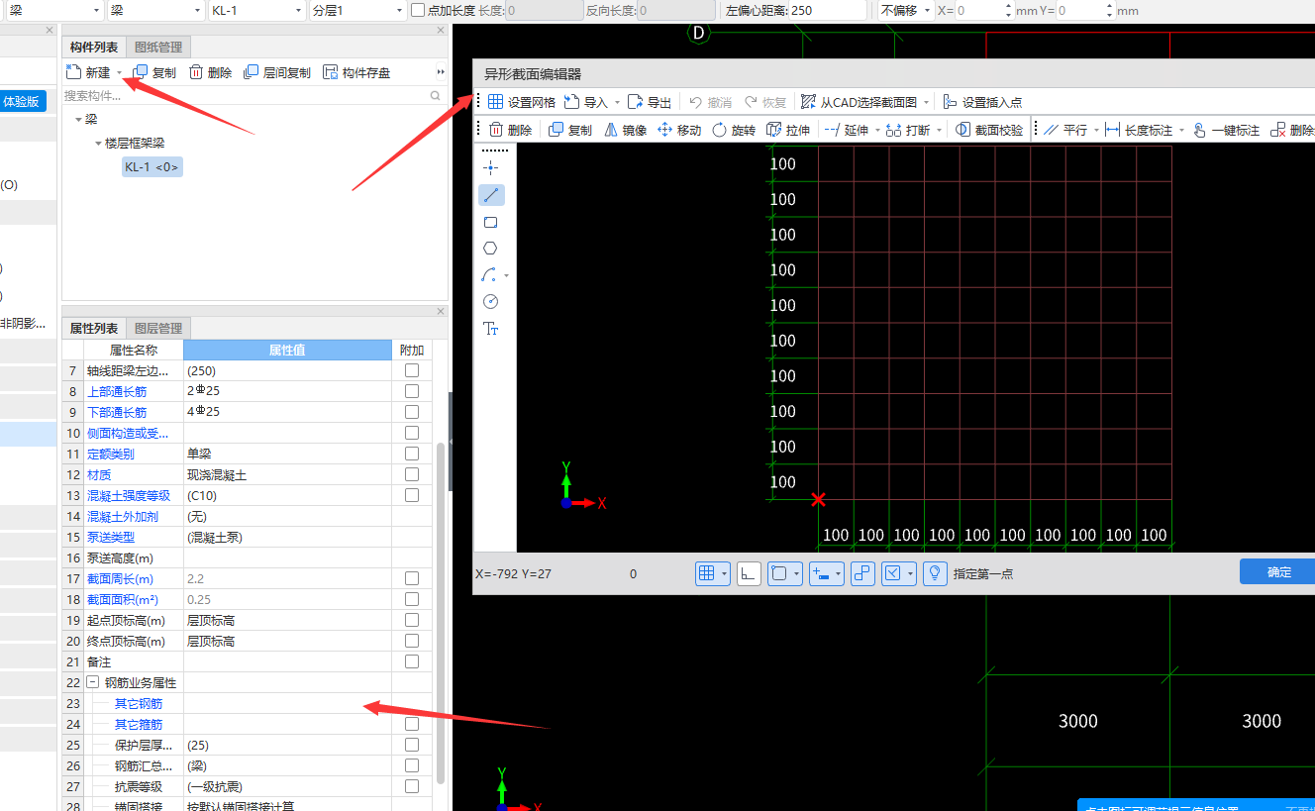
Task: Toggle the lightbulb hint icon in status bar
Action: 935,573
